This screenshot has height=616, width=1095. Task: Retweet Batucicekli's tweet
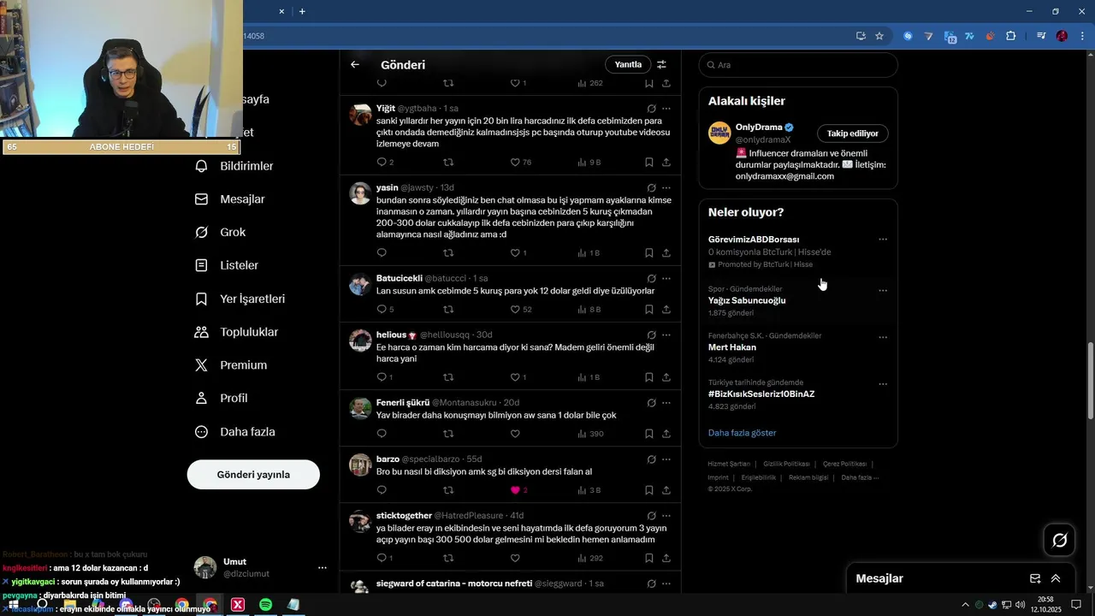(448, 309)
